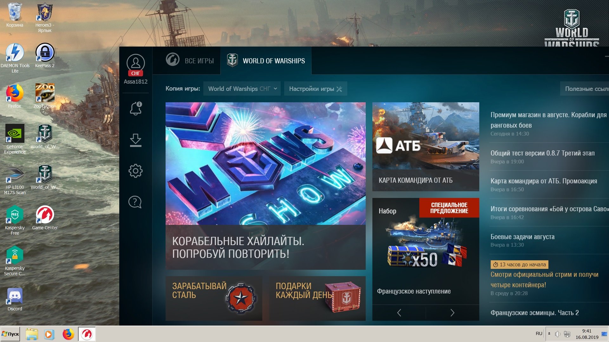Select ZooTycoon desktop icon
Image resolution: width=609 pixels, height=342 pixels.
tap(45, 96)
